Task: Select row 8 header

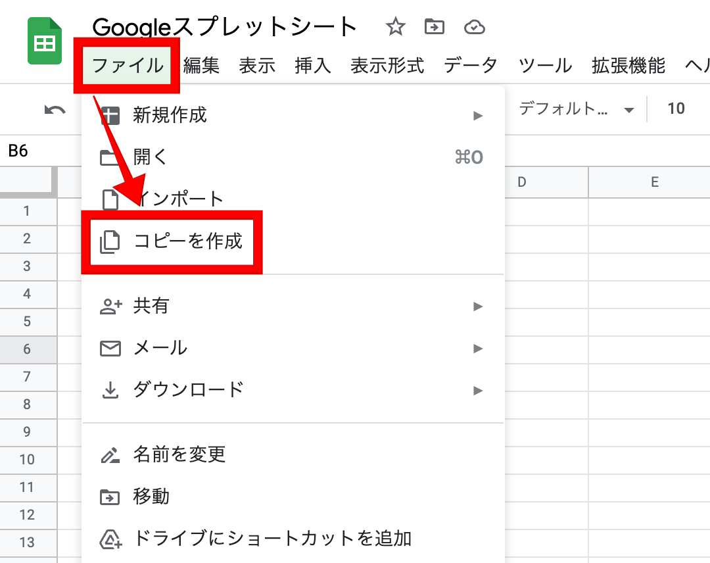Action: [x=28, y=404]
